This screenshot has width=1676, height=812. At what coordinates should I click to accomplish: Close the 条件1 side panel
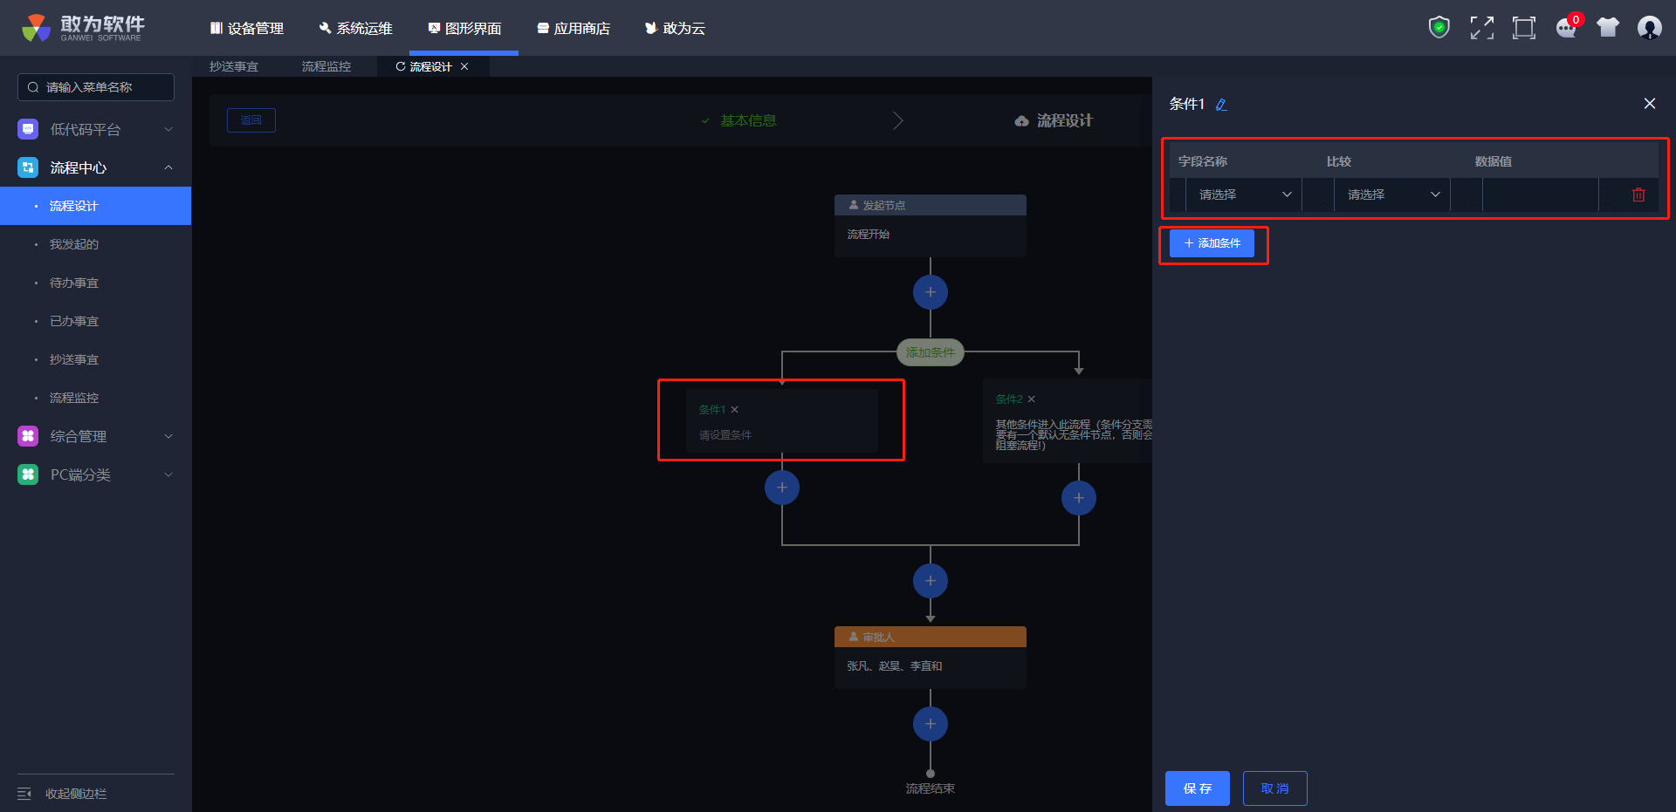click(x=1649, y=104)
